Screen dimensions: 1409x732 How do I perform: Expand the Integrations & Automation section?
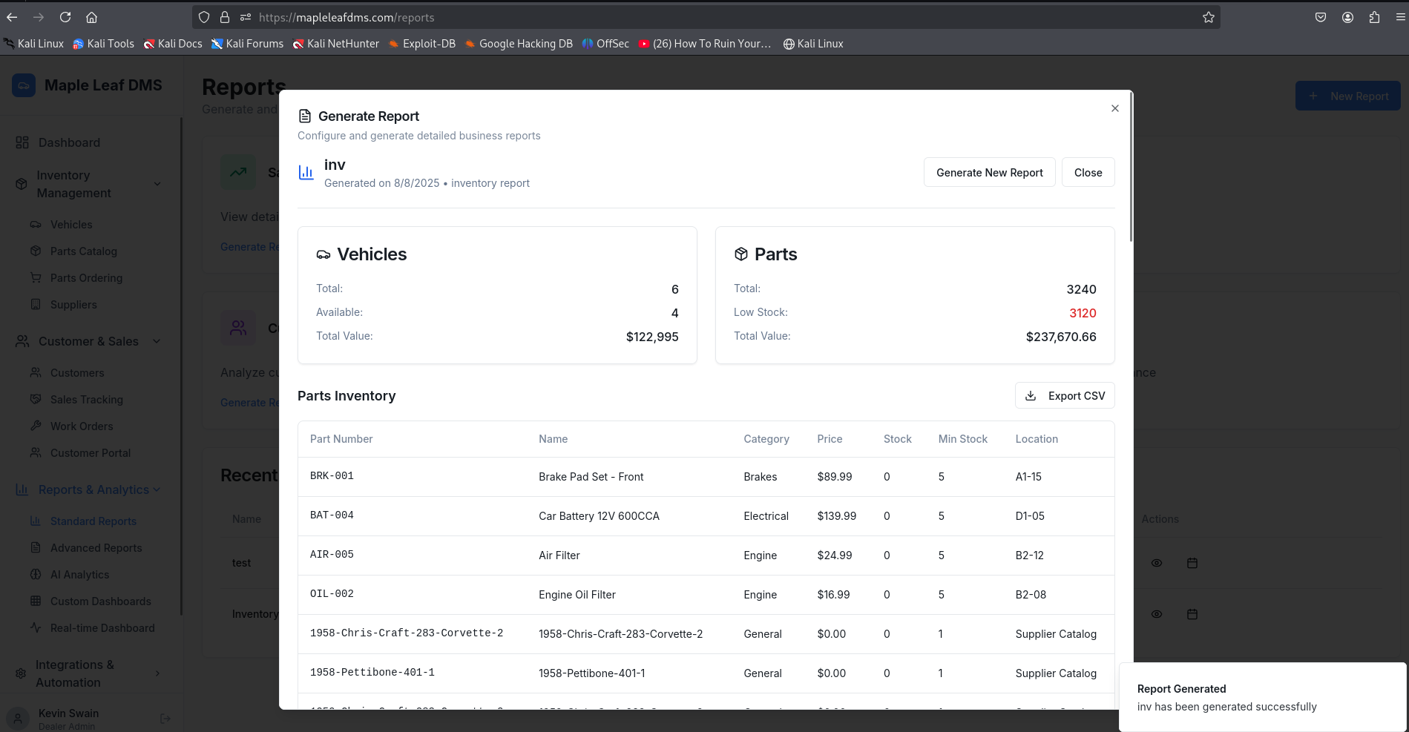pos(157,673)
